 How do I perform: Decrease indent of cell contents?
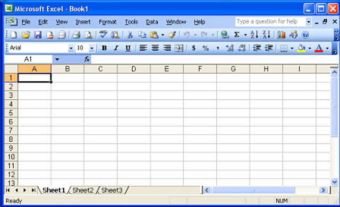(x=257, y=48)
